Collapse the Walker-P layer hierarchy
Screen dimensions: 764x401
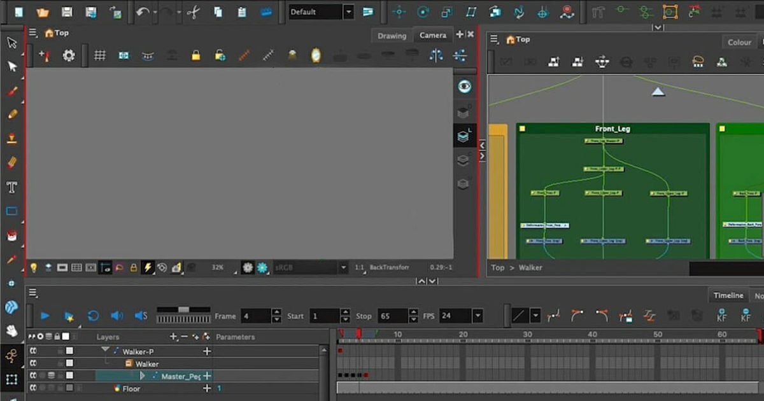tap(106, 349)
